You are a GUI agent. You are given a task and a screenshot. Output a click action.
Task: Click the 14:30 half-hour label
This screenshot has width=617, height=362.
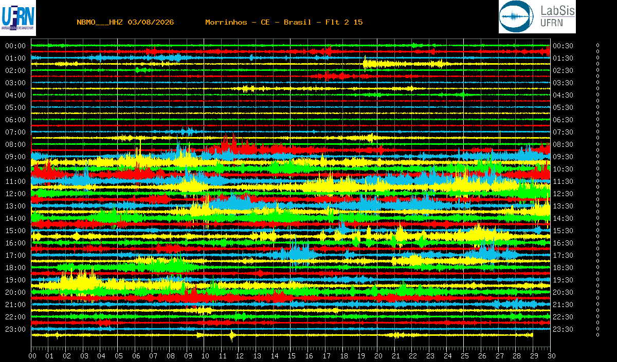tap(562, 218)
